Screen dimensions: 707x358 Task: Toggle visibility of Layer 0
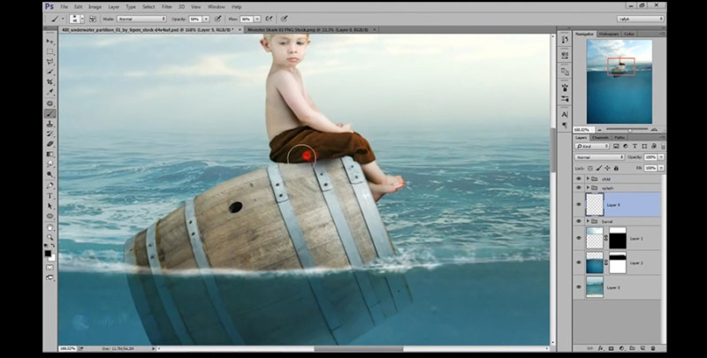click(x=579, y=287)
